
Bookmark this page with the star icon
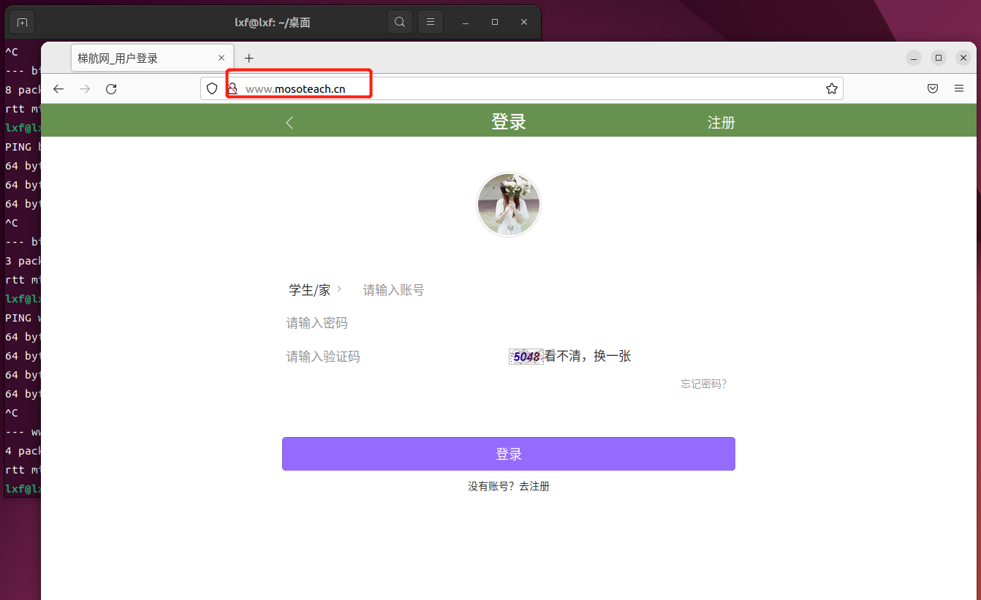tap(831, 88)
